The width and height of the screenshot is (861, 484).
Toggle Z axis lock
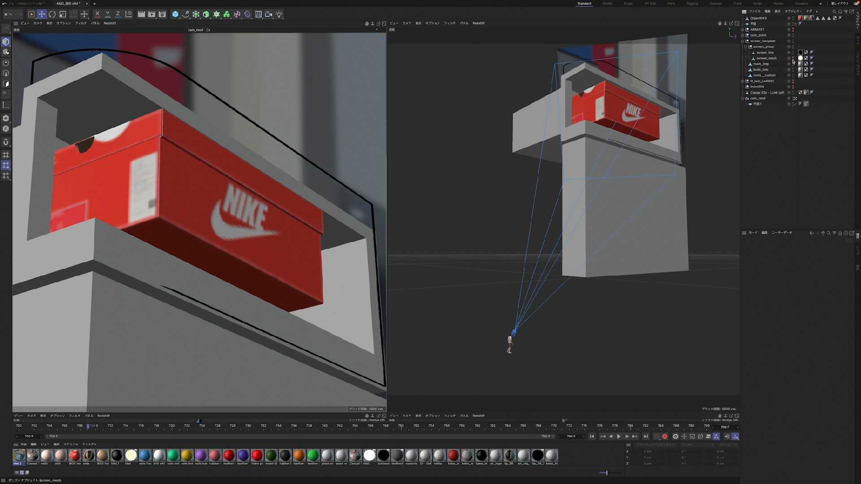pos(118,14)
